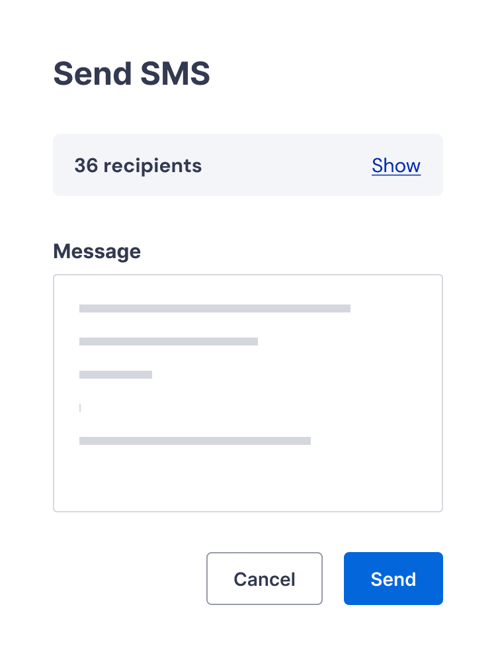Screen dimensions: 496x658
Task: Click the empty space below the message lines
Action: click(x=248, y=477)
